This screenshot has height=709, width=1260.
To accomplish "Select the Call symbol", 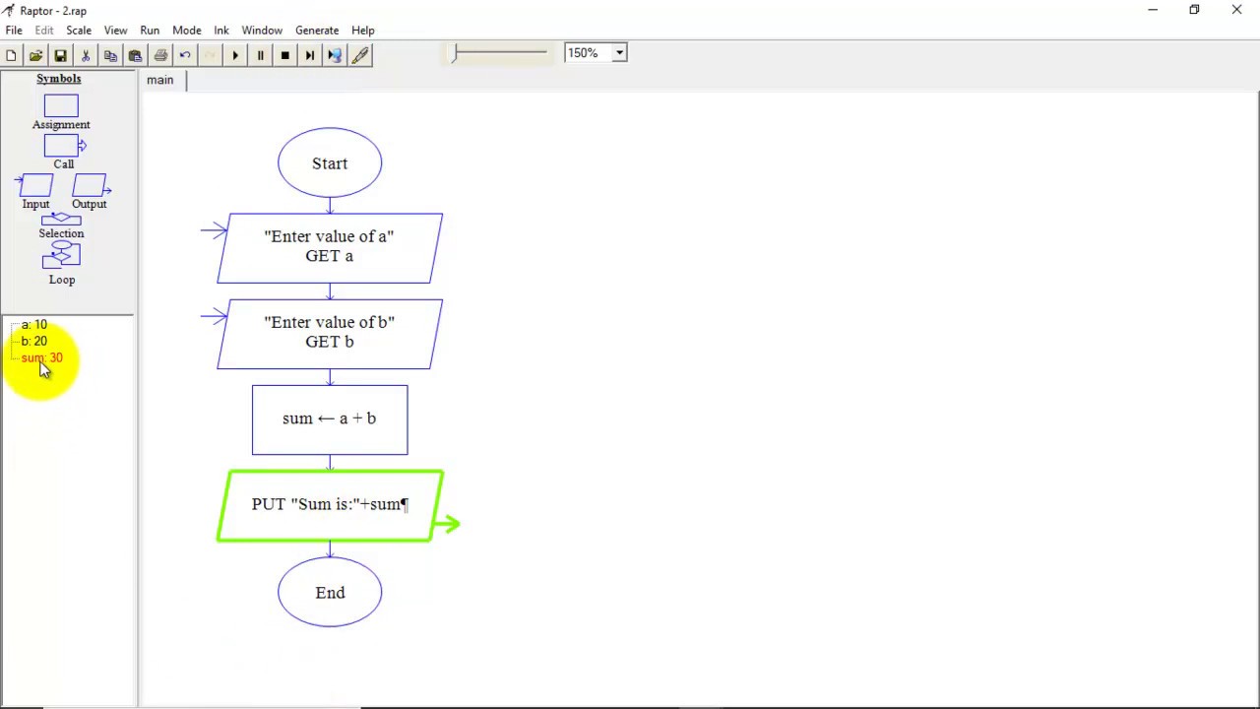I will point(64,147).
